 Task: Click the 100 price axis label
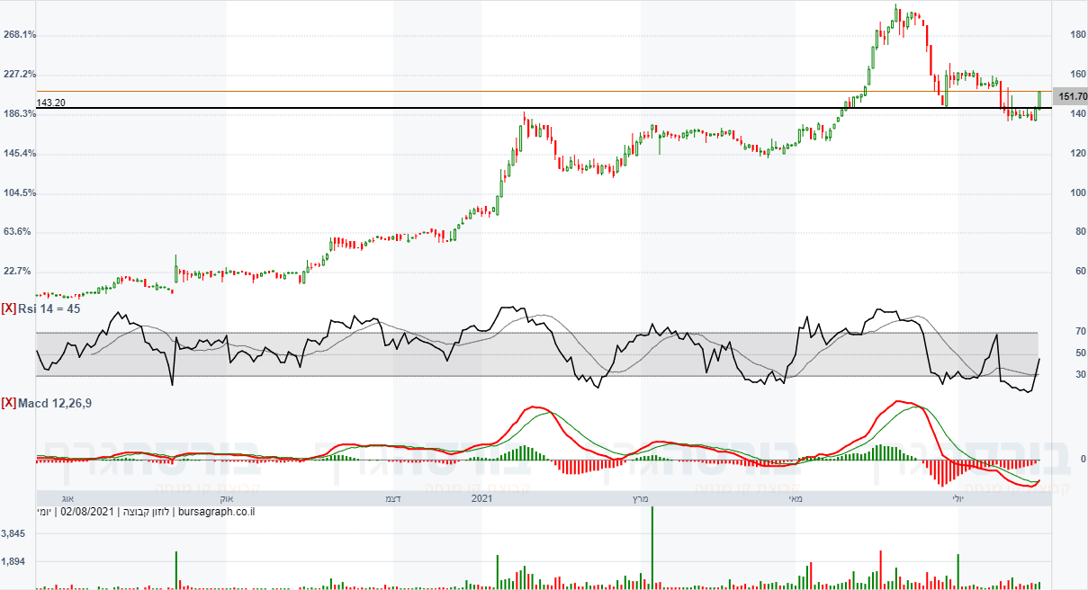(1078, 193)
